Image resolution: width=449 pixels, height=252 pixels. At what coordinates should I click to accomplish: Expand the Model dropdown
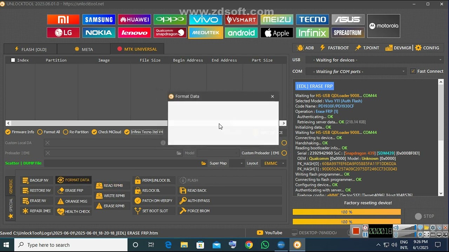click(217, 153)
